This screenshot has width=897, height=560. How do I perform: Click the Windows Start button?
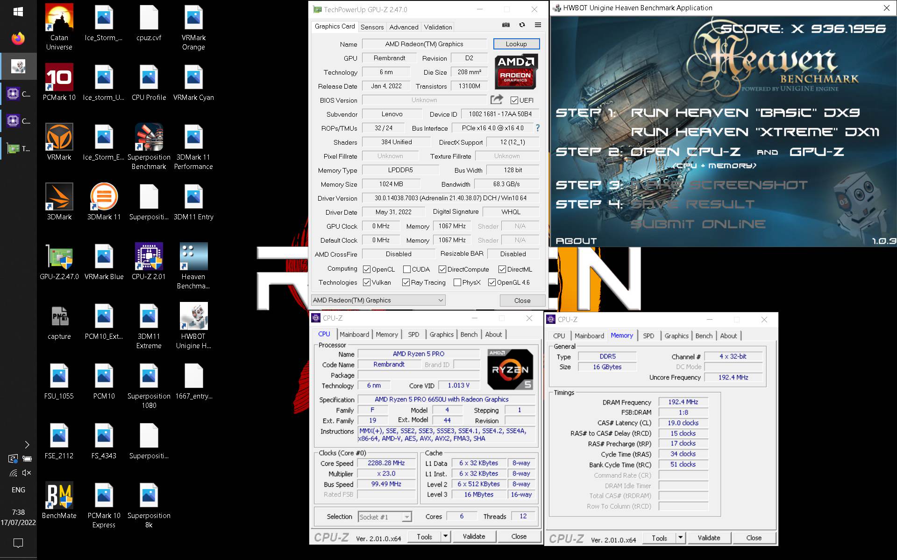(x=18, y=11)
